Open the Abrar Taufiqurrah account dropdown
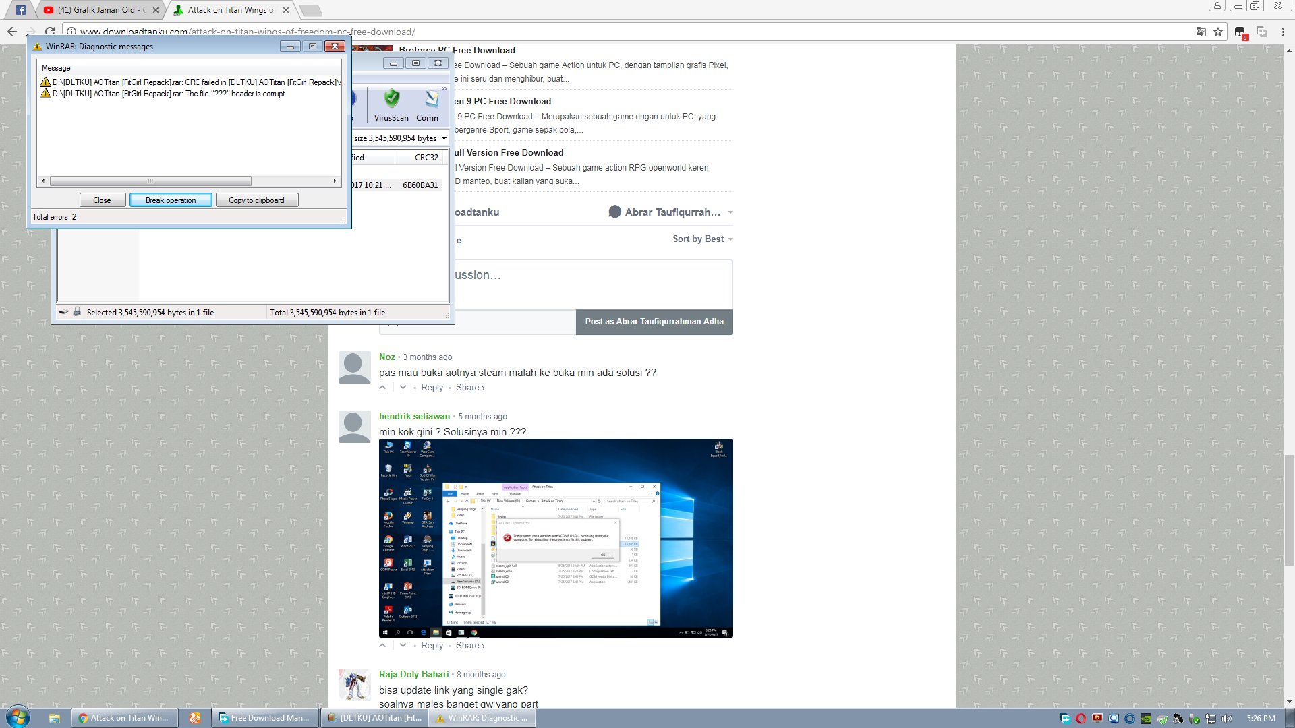Image resolution: width=1295 pixels, height=728 pixels. point(671,212)
